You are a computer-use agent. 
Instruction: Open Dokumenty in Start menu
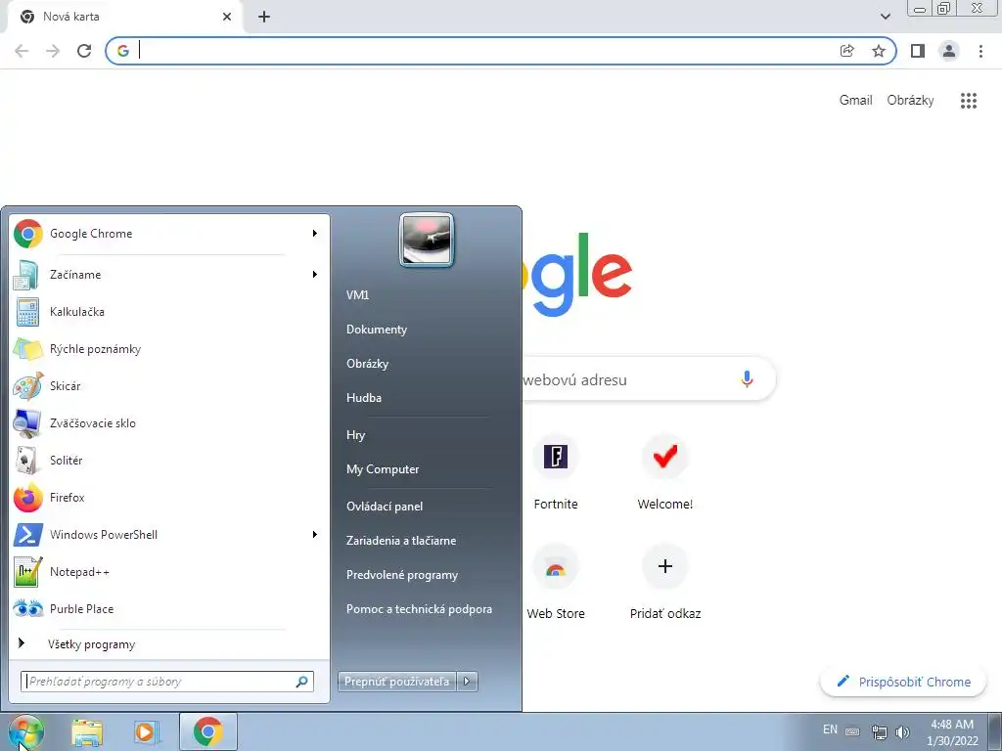pyautogui.click(x=377, y=330)
